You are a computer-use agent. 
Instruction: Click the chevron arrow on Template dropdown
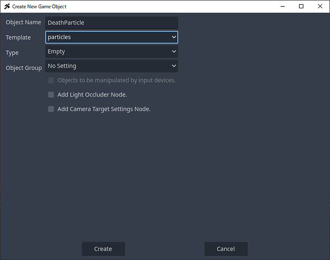pos(173,37)
